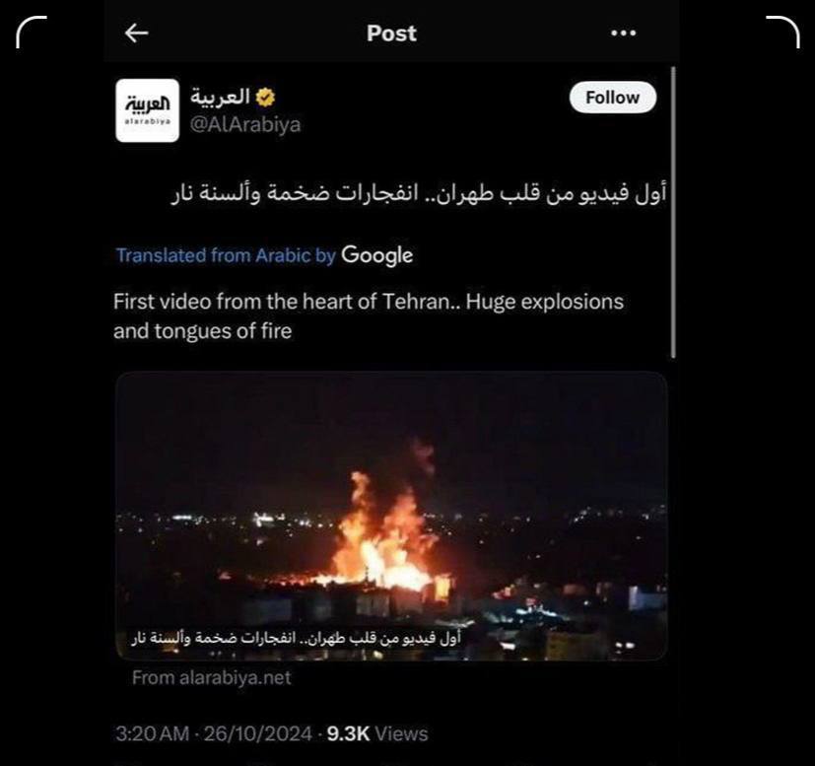Click the gold verified badge
Viewport: 815px width, 766px height.
[x=266, y=98]
